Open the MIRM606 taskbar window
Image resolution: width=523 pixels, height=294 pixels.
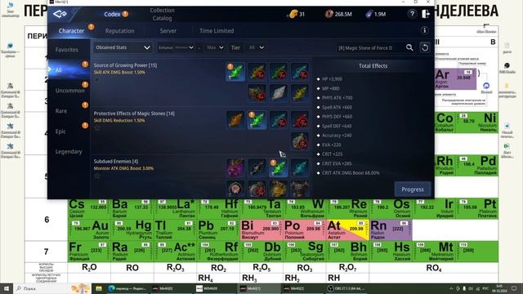click(x=215, y=288)
